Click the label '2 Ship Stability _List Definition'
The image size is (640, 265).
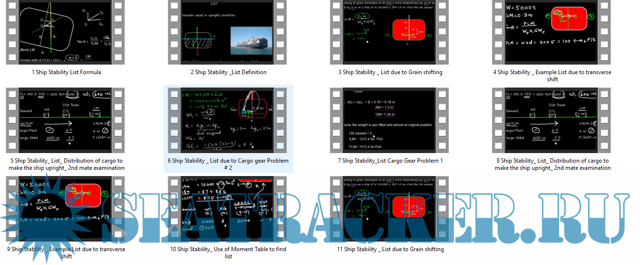point(228,72)
